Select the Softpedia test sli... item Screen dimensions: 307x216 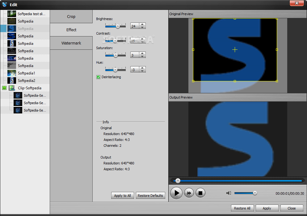point(31,14)
